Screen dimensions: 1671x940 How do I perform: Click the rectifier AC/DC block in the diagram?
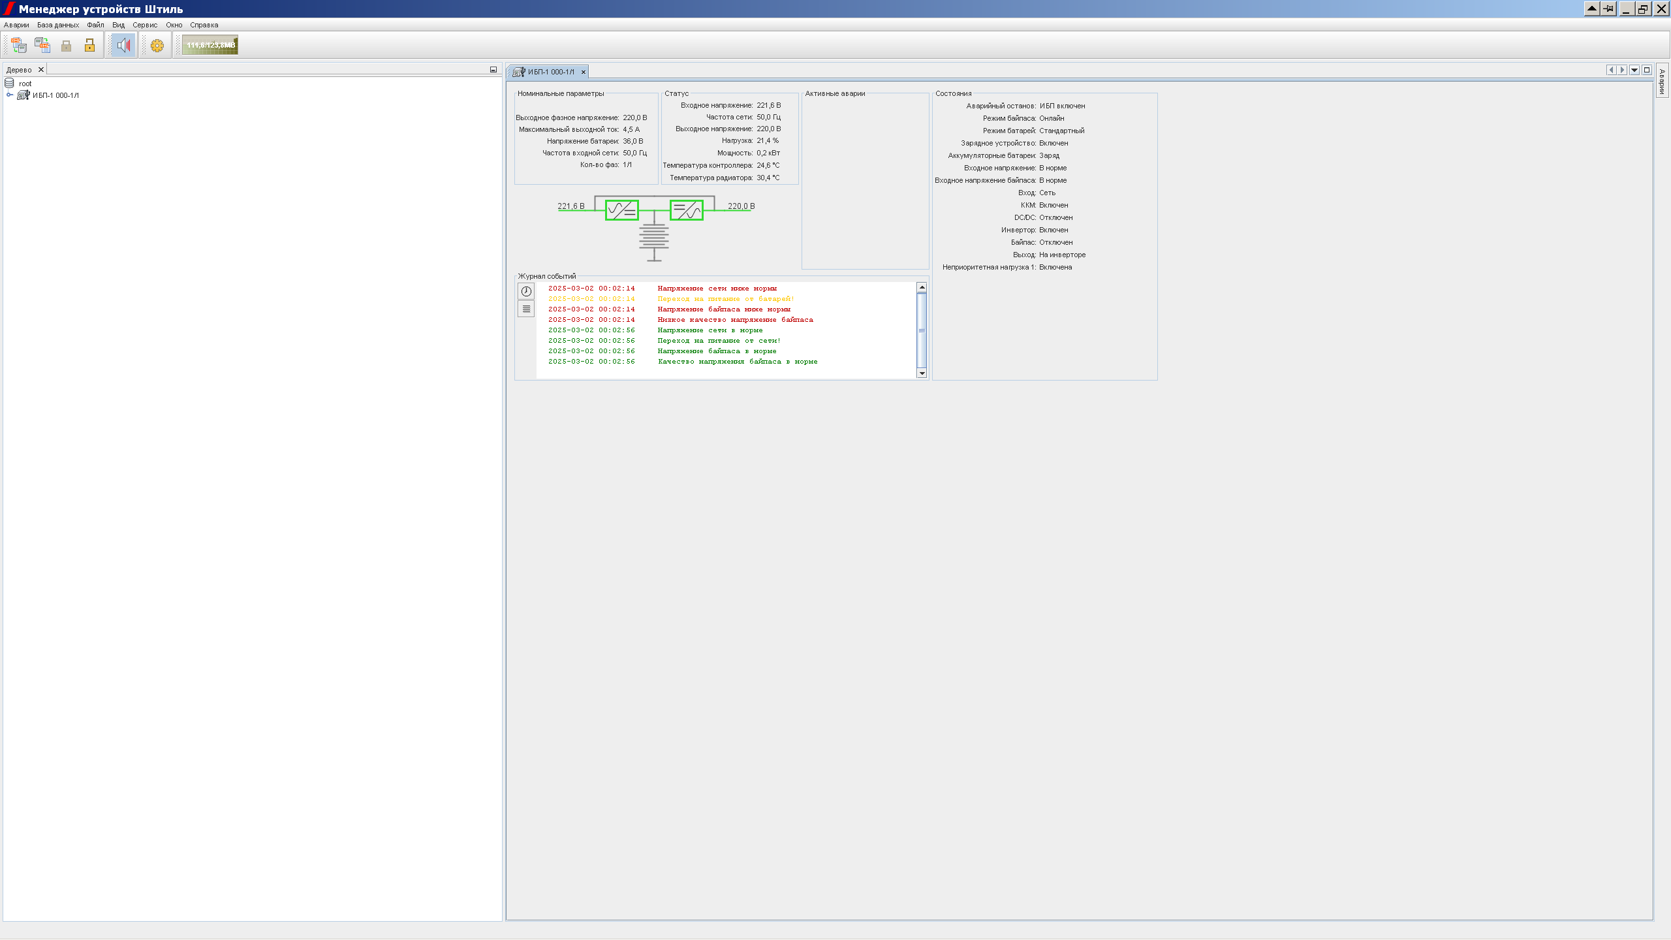pyautogui.click(x=621, y=210)
